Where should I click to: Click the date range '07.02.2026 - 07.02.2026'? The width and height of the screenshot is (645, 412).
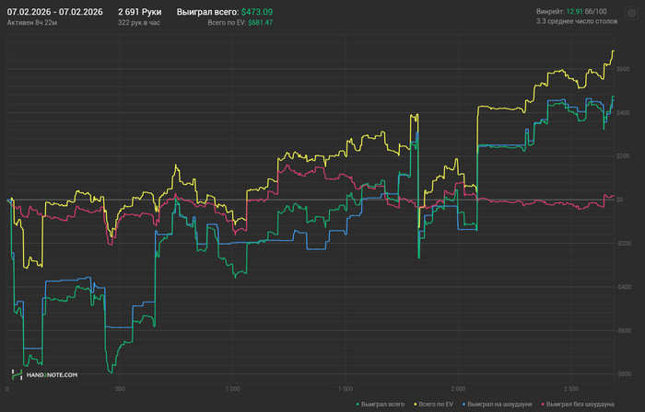[54, 12]
